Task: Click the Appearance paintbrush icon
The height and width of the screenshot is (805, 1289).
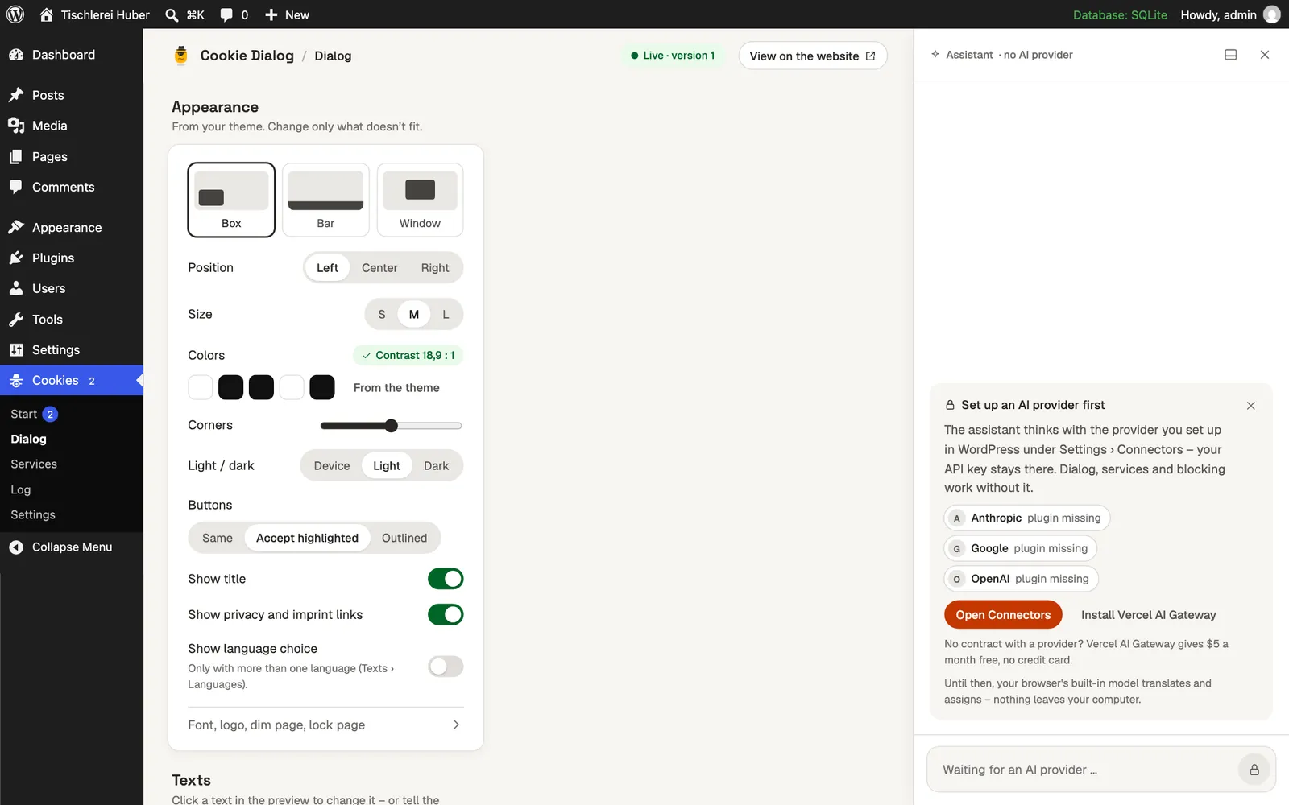Action: [x=16, y=228]
